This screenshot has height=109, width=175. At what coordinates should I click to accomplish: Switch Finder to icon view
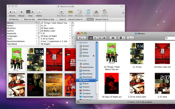91,38
